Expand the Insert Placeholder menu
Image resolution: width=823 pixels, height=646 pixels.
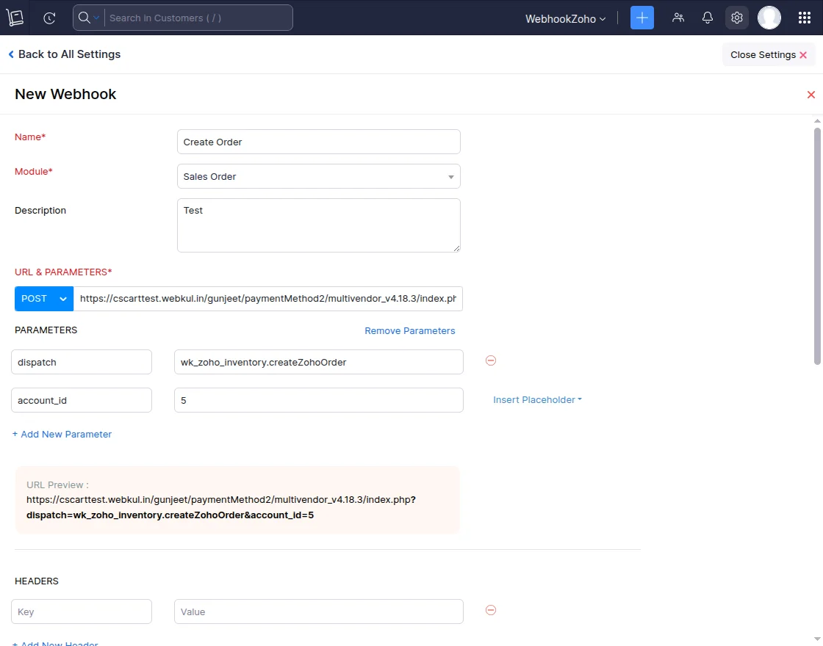point(537,400)
